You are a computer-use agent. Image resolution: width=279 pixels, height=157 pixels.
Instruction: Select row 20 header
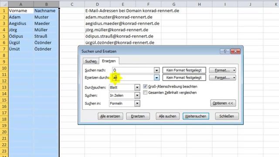(4, 132)
